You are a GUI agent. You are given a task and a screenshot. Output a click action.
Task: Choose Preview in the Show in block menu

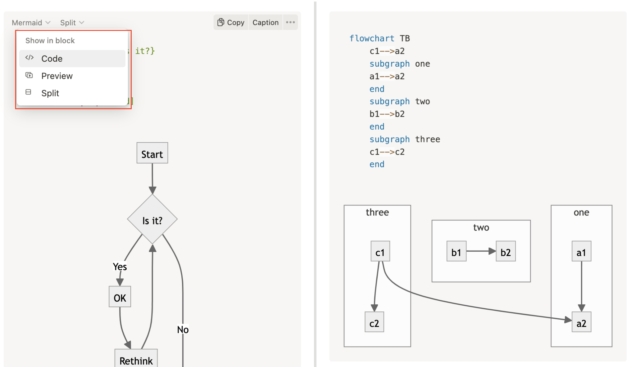[57, 76]
